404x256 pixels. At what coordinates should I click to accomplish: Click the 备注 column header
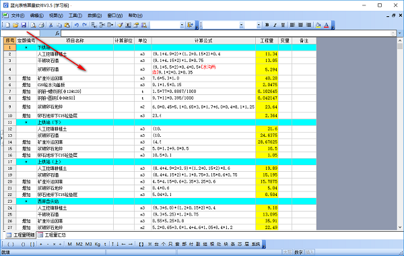coord(304,40)
